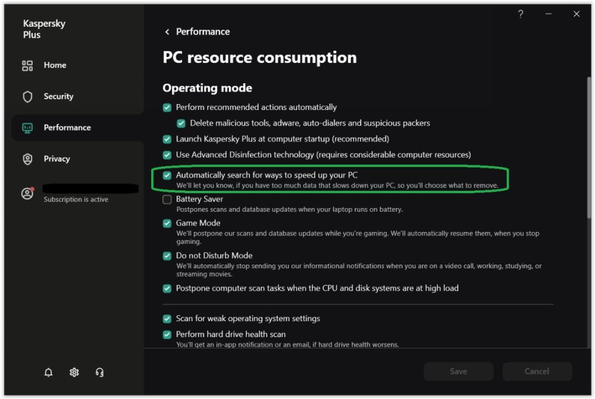Click the help question mark icon
The image size is (595, 399).
pyautogui.click(x=521, y=14)
